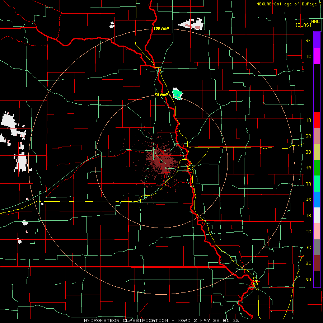This screenshot has width=323, height=323.
Task: Click the HA red legend swatch
Action: (x=317, y=120)
